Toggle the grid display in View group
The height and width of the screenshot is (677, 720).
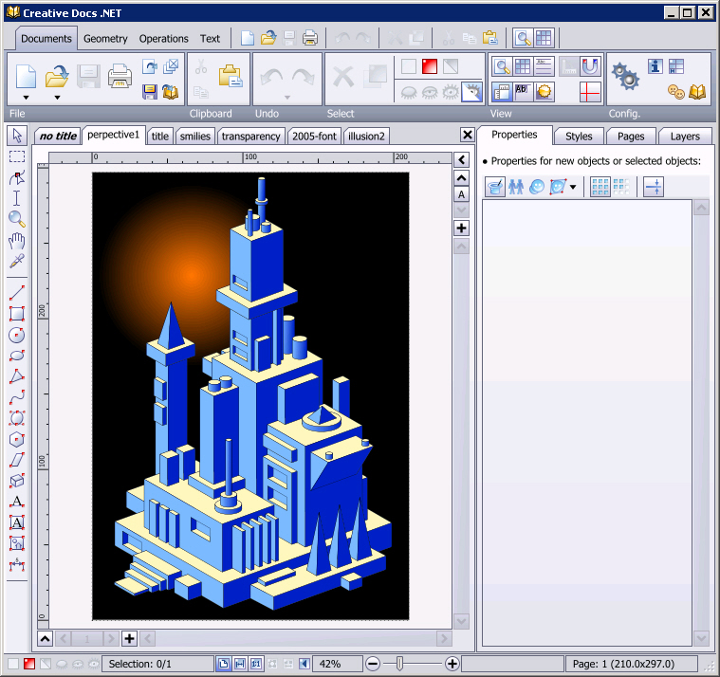[523, 66]
